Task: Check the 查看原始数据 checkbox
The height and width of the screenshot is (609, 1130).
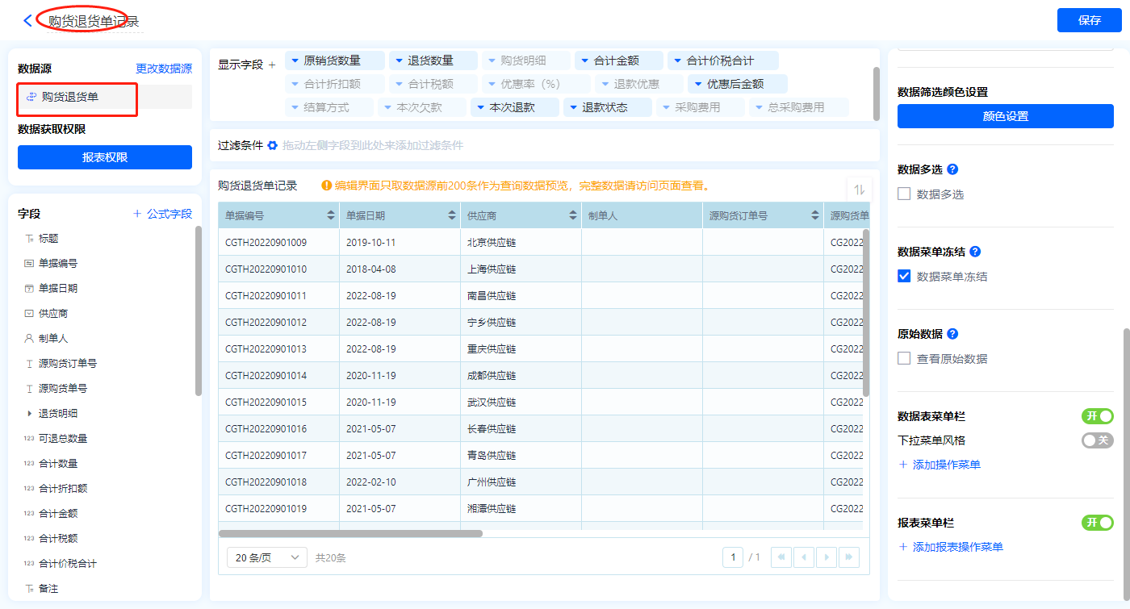Action: (904, 359)
